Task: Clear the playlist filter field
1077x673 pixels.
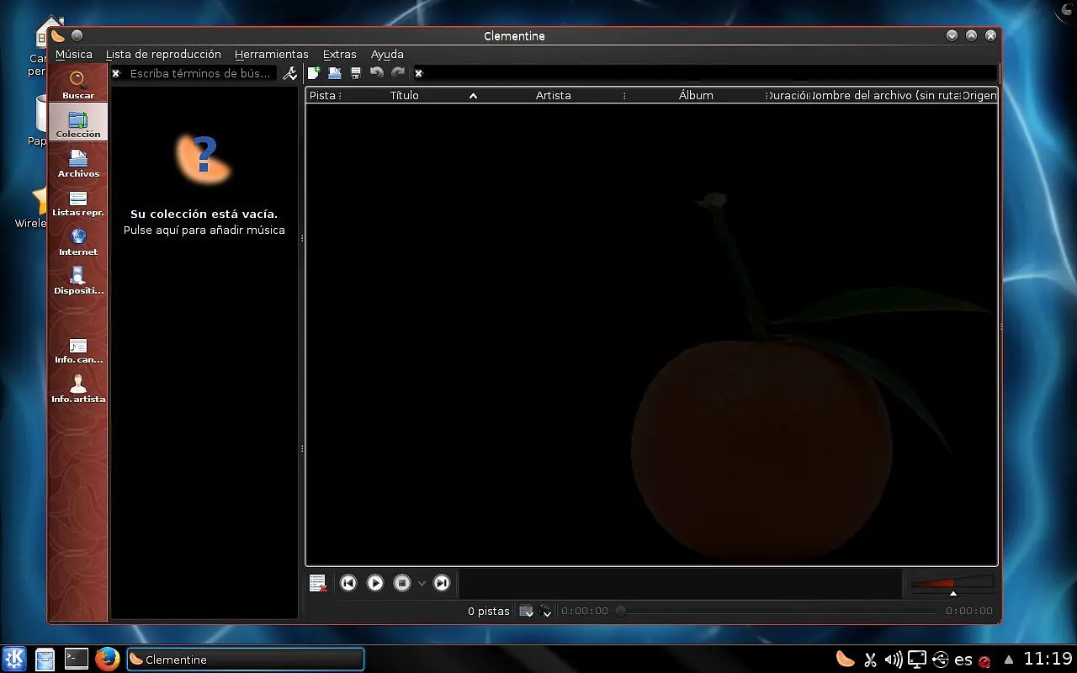Action: (x=418, y=73)
